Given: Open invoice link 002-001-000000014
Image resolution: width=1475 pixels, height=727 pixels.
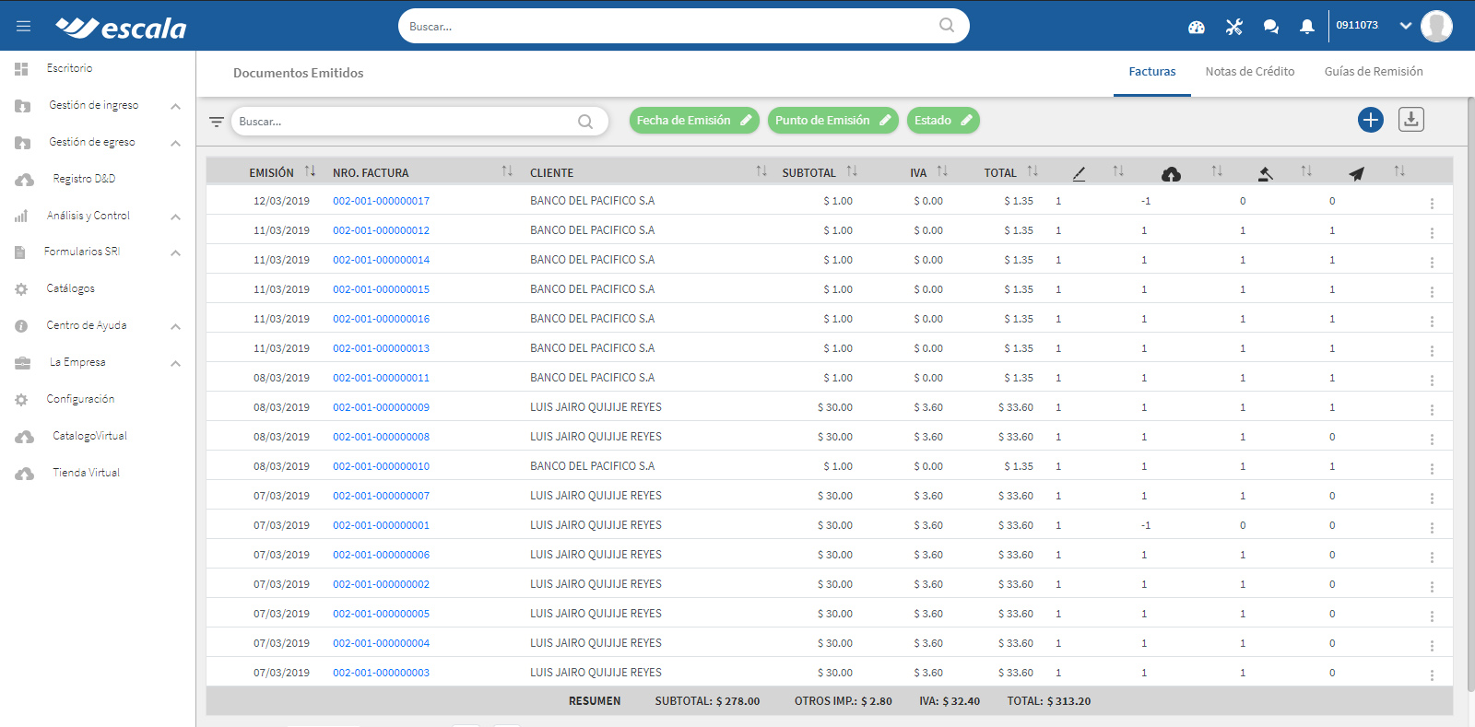Looking at the screenshot, I should pos(381,260).
